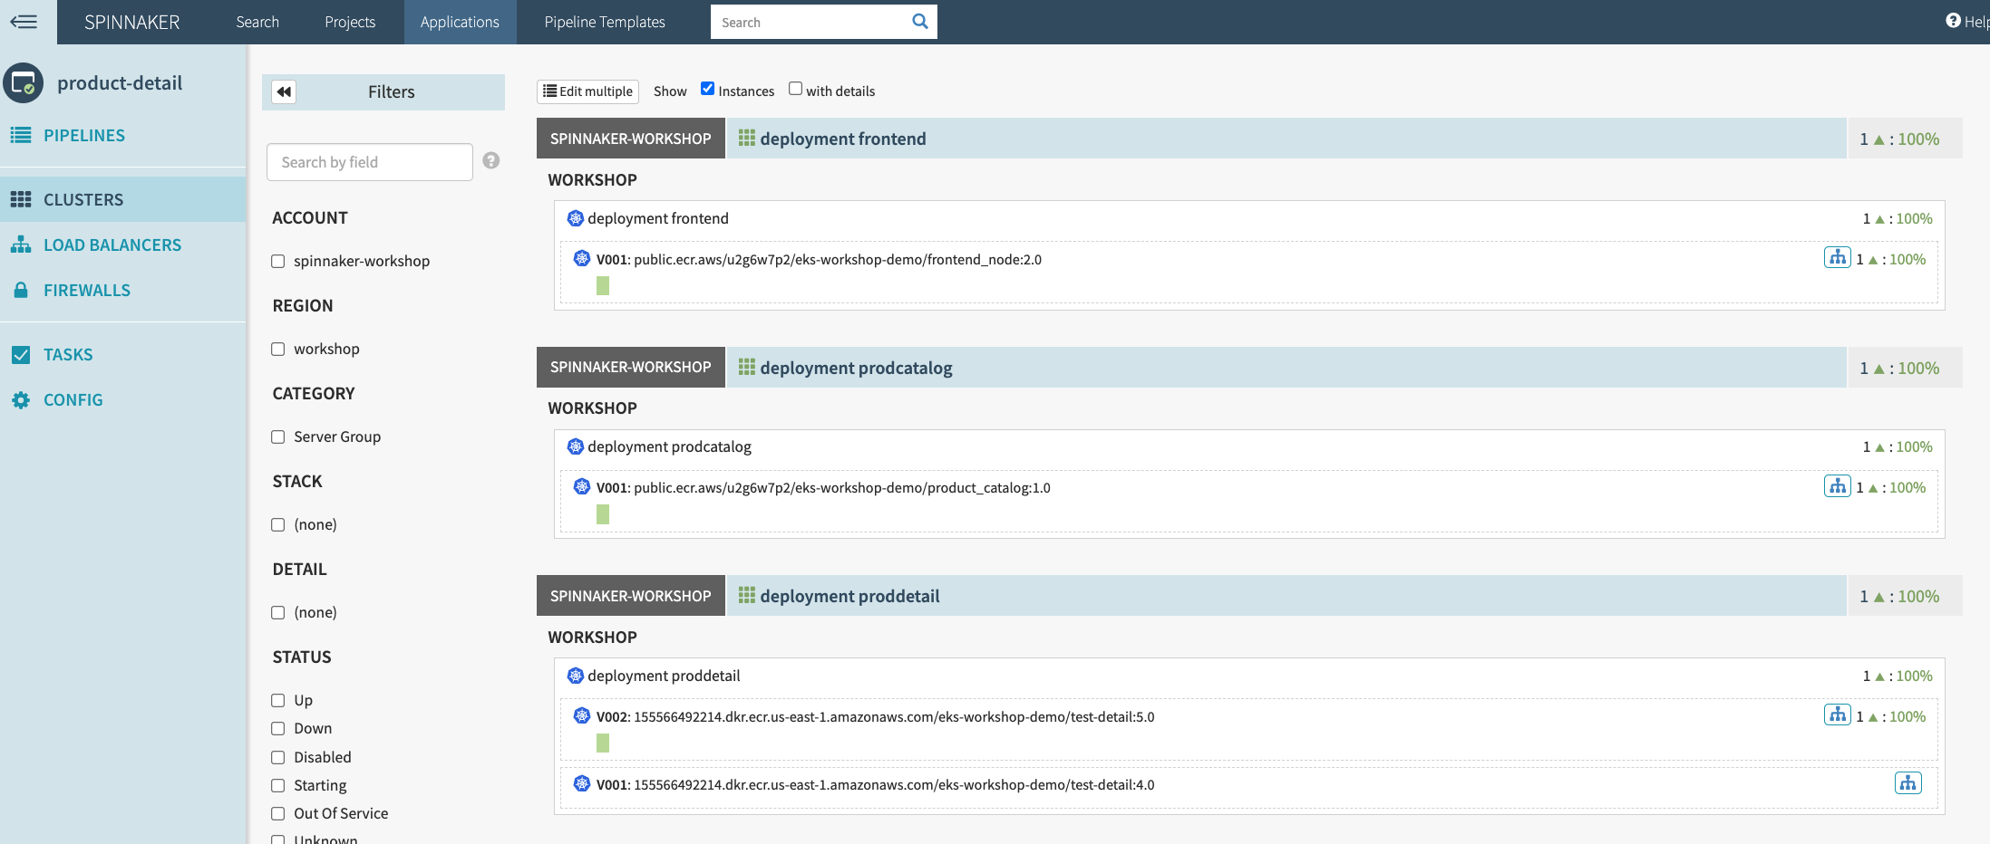
Task: Check the with details option
Action: click(x=795, y=88)
